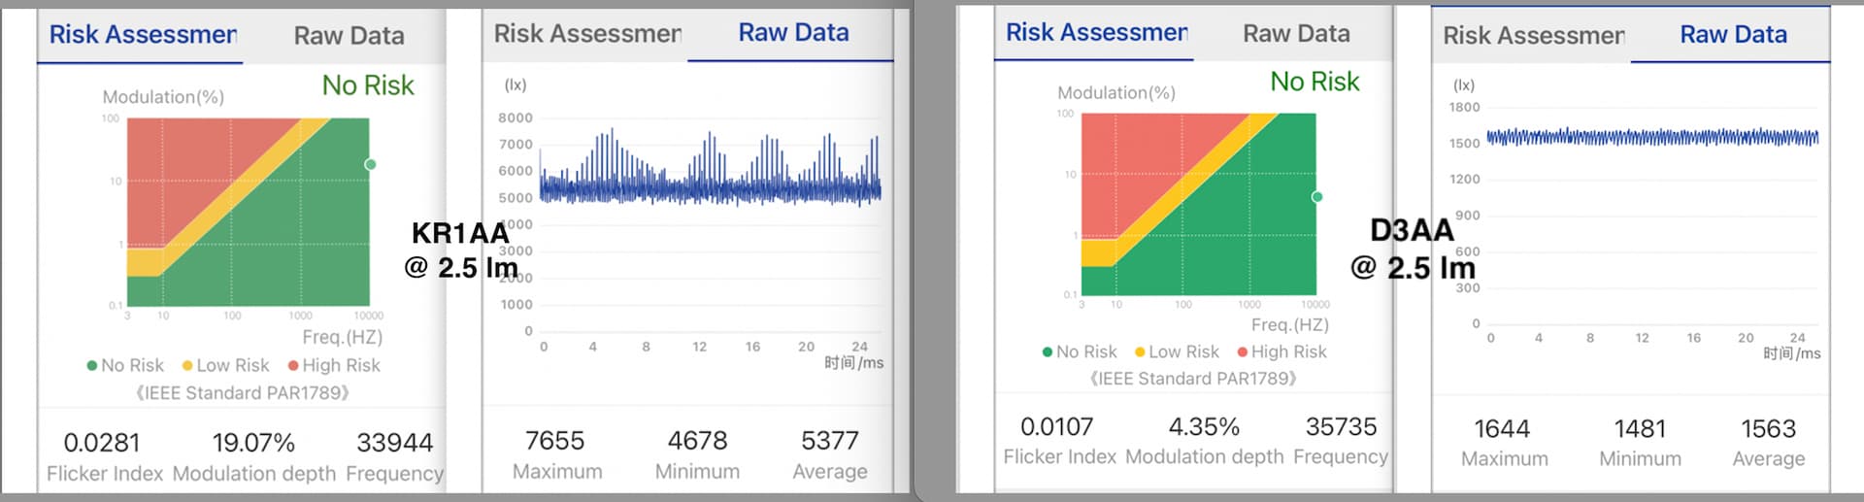
Task: Click yellow Low Risk legend dot in D3AA chart
Action: point(1141,352)
